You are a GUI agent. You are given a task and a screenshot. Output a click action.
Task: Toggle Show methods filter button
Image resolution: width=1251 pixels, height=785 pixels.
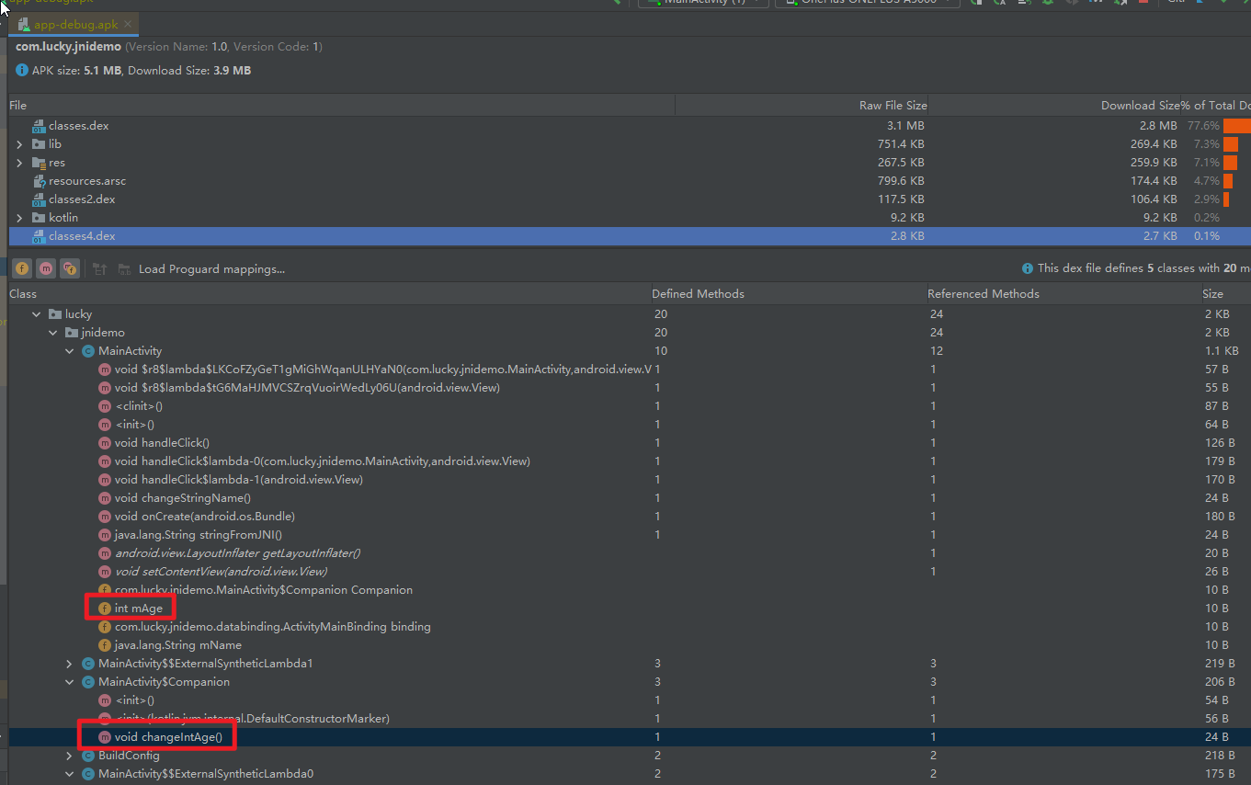[x=46, y=268]
